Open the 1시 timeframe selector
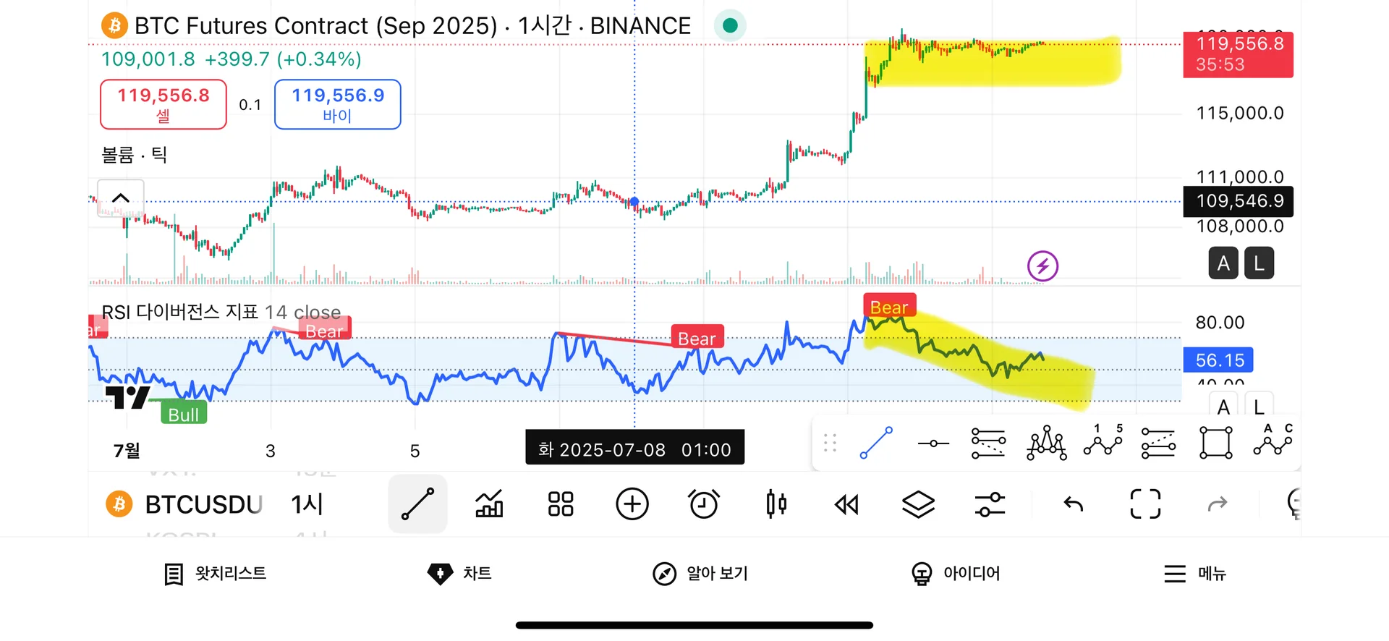Viewport: 1389px width, 641px height. click(x=307, y=504)
